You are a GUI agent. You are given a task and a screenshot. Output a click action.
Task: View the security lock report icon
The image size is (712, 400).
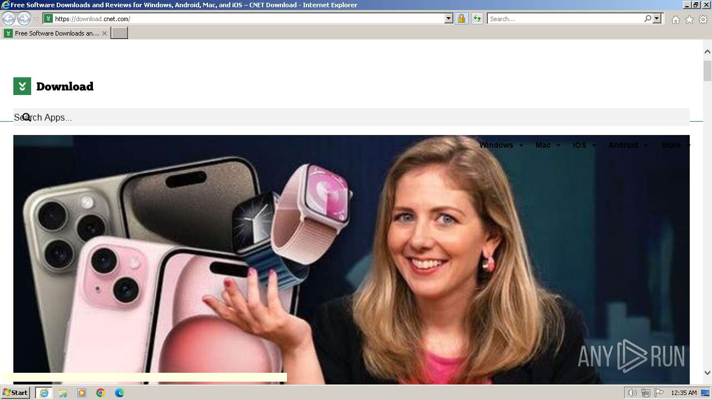461,19
